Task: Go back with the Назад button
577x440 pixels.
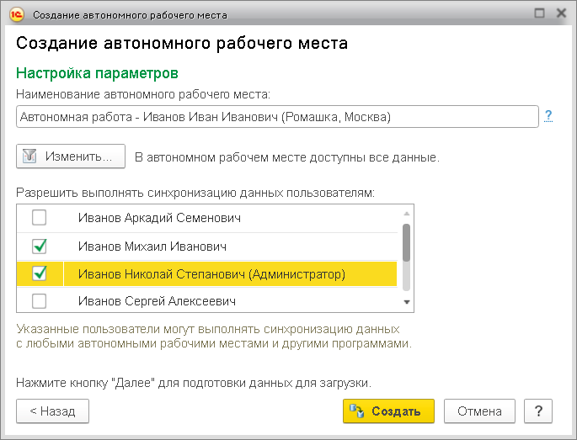Action: coord(52,411)
